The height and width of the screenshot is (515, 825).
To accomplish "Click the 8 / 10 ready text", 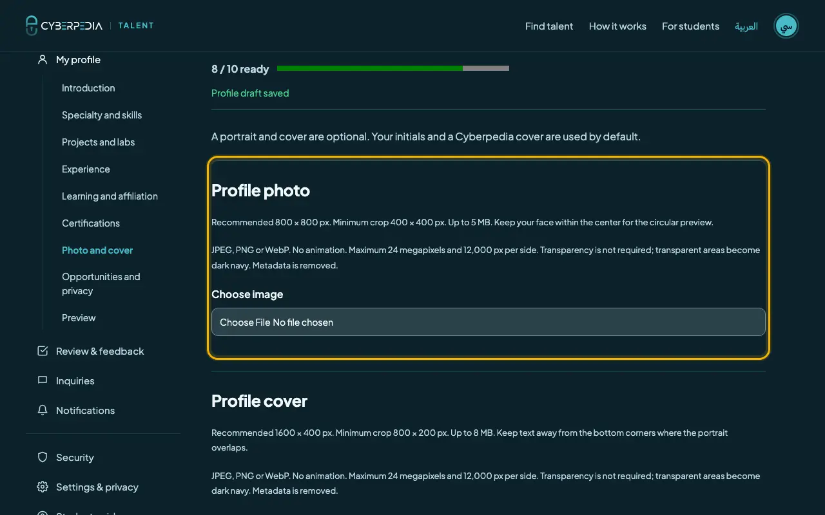I will click(x=240, y=69).
